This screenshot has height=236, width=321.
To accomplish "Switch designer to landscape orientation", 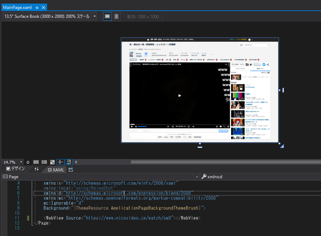I will point(107,17).
